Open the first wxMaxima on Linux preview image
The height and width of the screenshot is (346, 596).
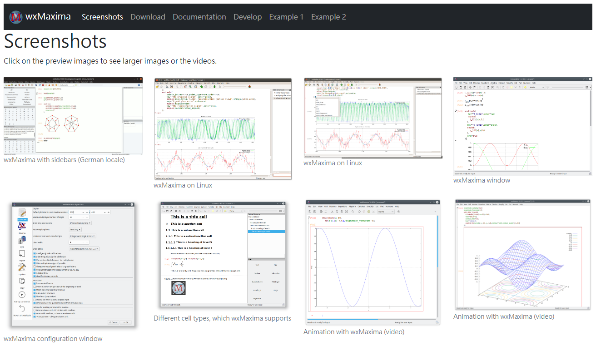click(223, 129)
